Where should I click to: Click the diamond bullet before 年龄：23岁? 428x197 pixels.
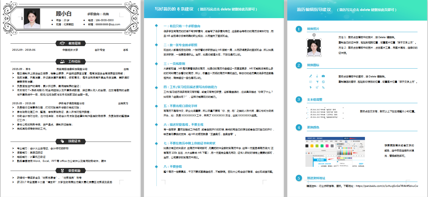click(x=52, y=20)
